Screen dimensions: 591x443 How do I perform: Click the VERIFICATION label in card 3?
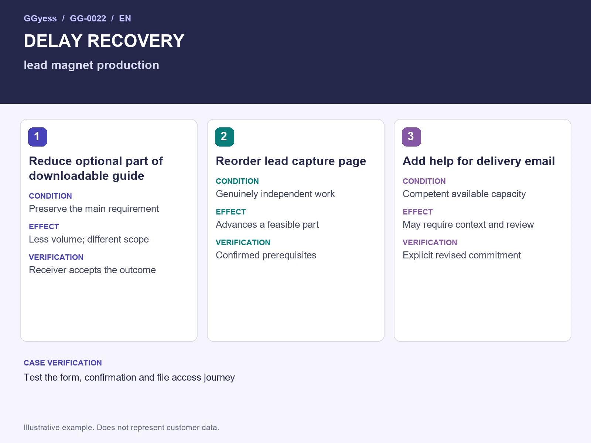tap(430, 243)
